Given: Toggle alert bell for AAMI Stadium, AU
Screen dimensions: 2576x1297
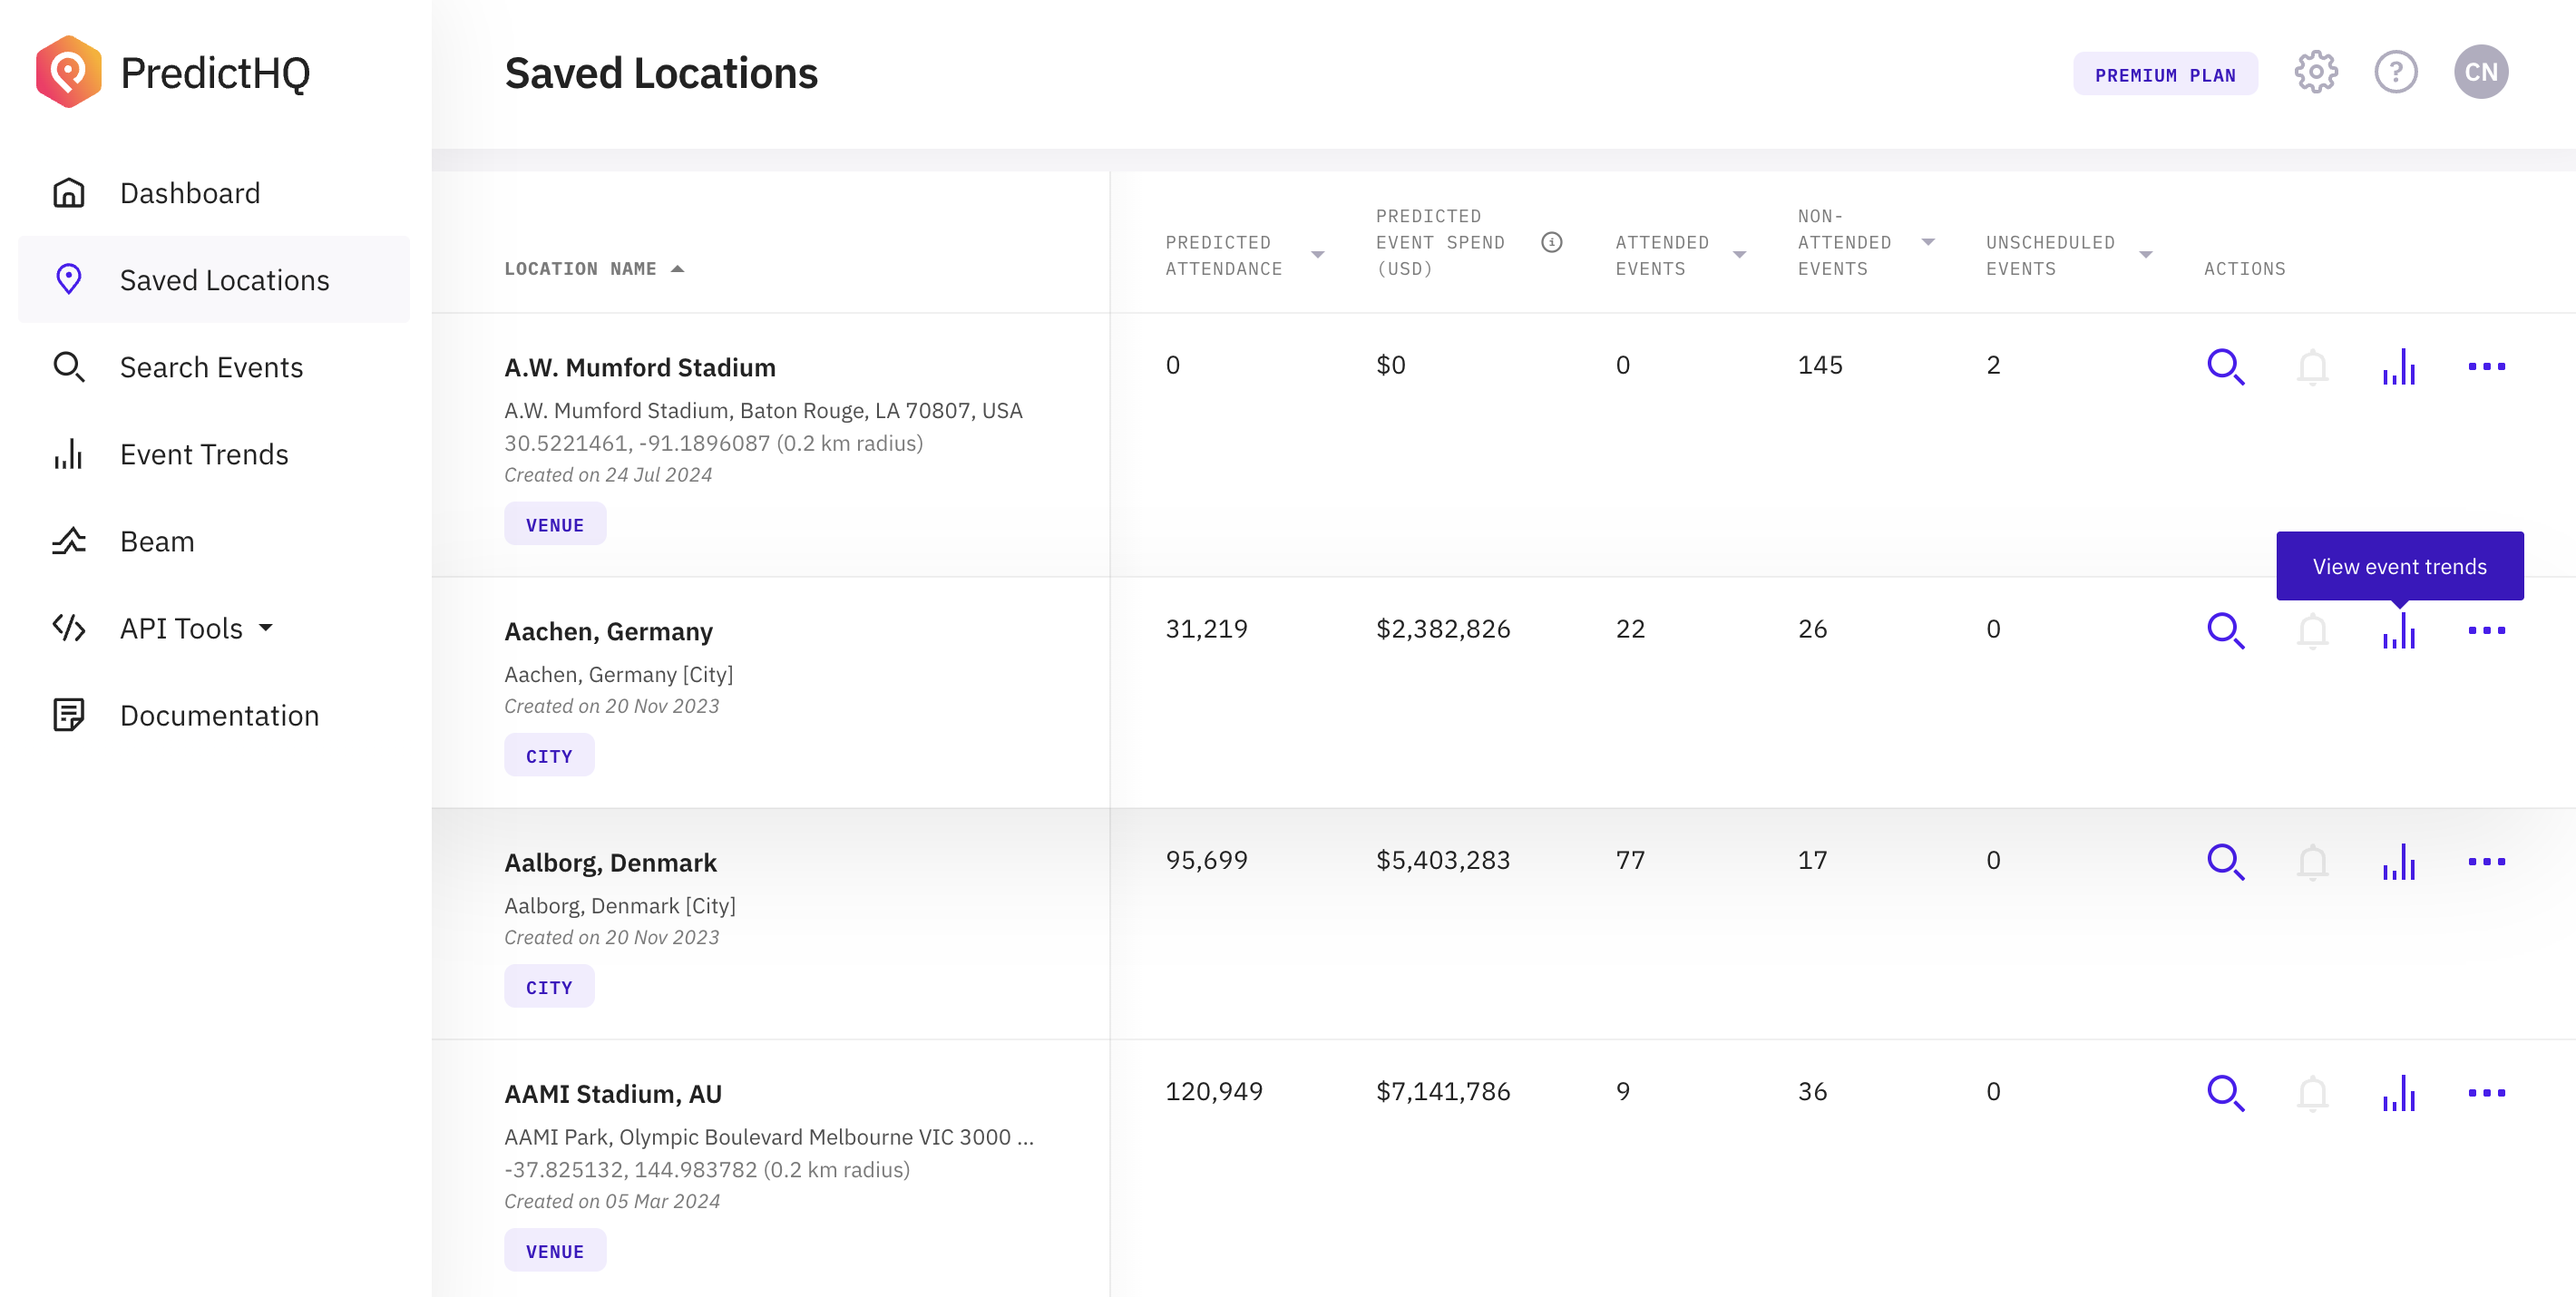Looking at the screenshot, I should [x=2312, y=1092].
